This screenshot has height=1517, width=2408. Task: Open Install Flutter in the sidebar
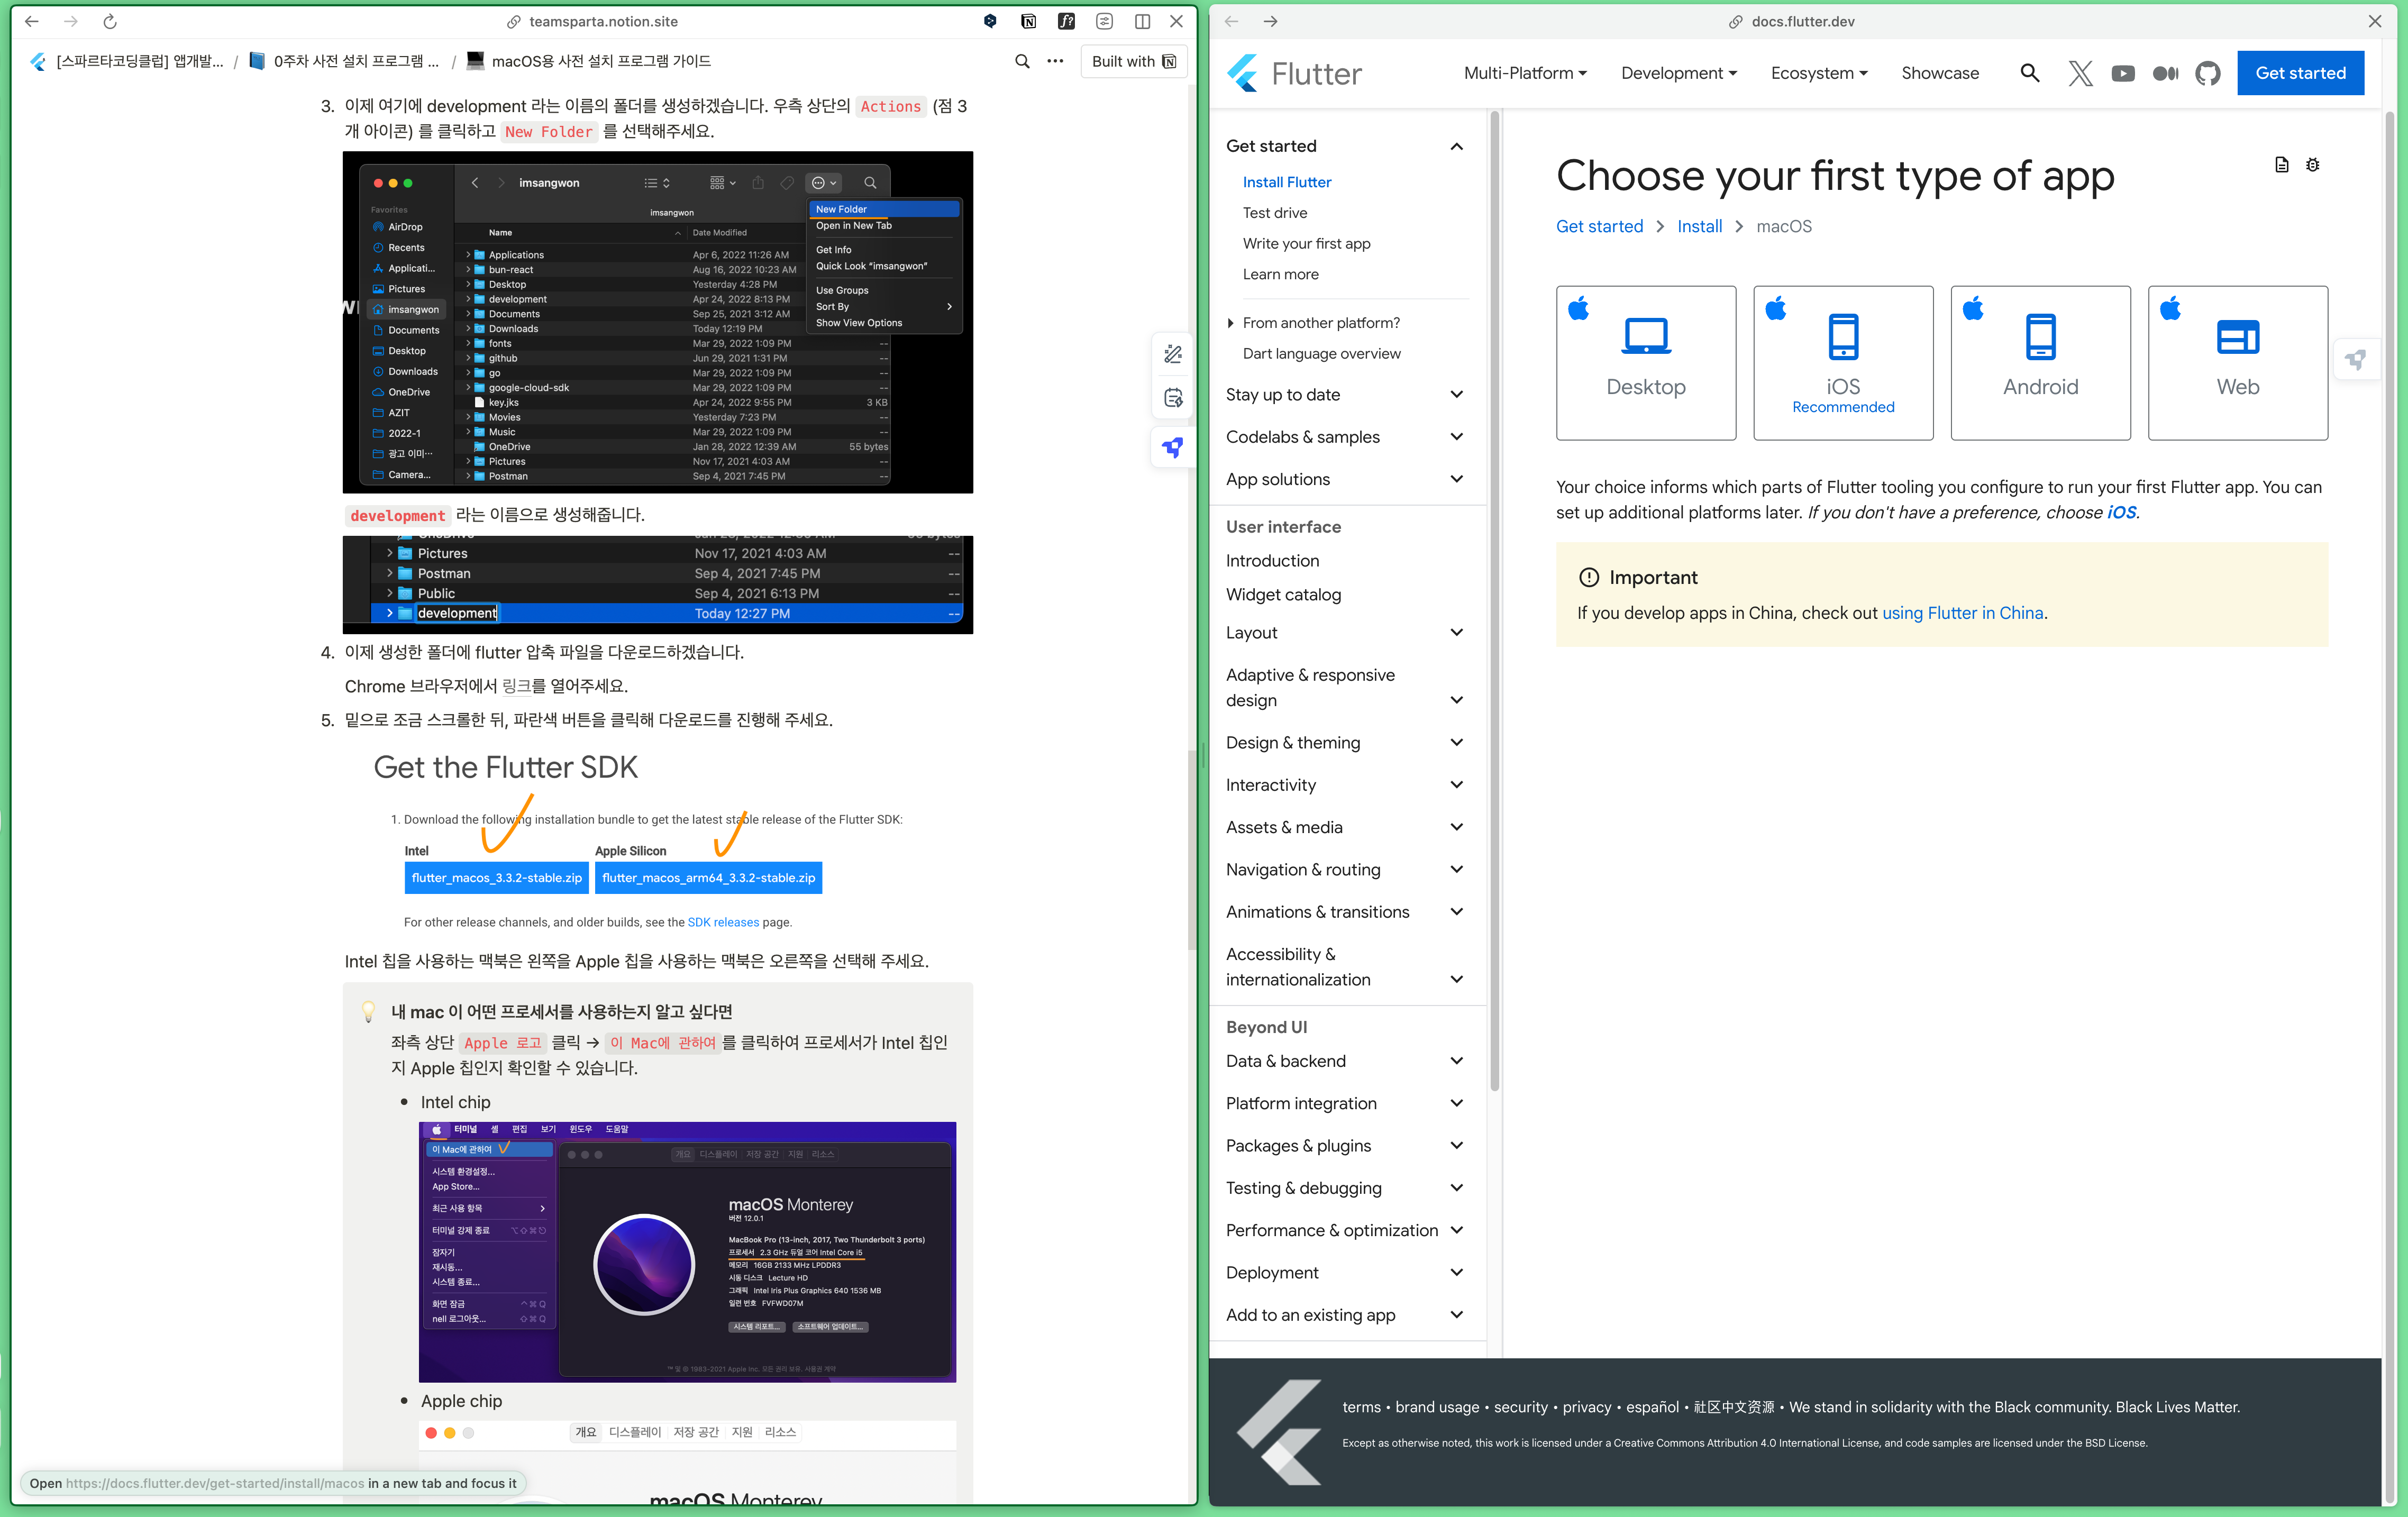tap(1286, 182)
